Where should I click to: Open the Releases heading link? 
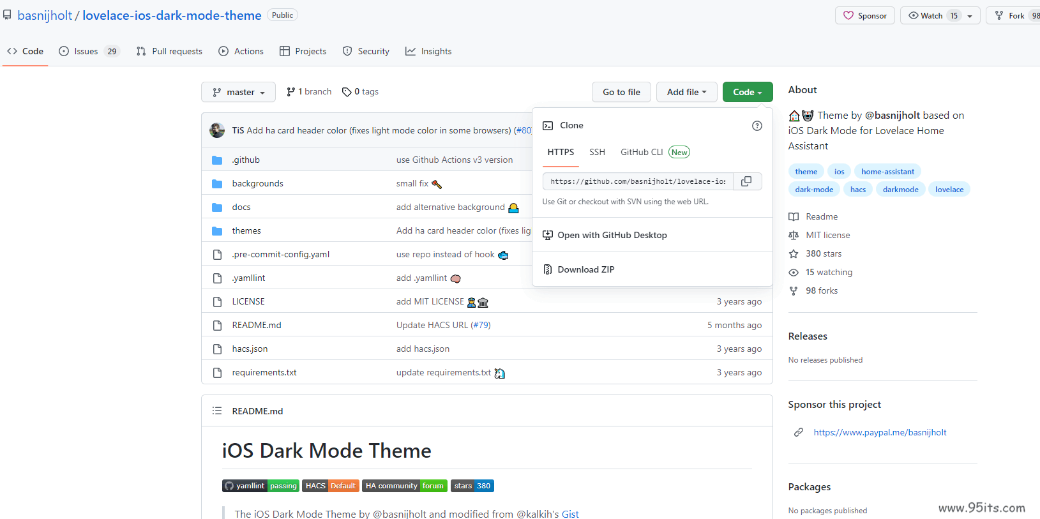(808, 336)
